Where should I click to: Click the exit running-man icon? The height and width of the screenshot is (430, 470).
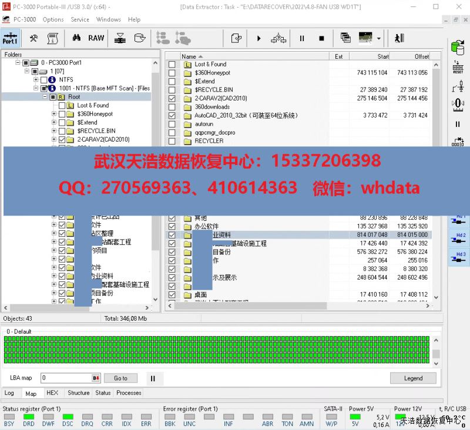[x=399, y=38]
